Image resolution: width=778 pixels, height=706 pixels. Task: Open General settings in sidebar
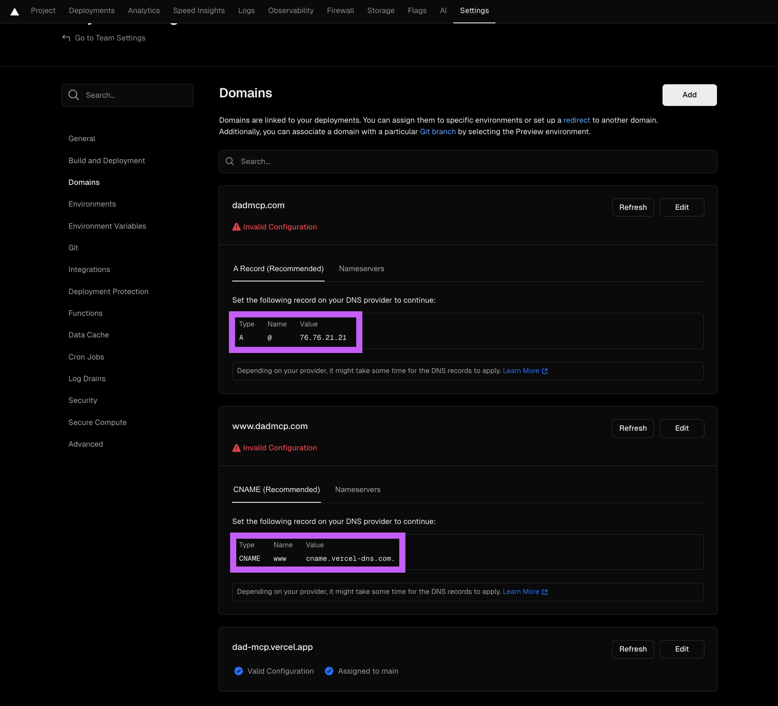pyautogui.click(x=82, y=139)
